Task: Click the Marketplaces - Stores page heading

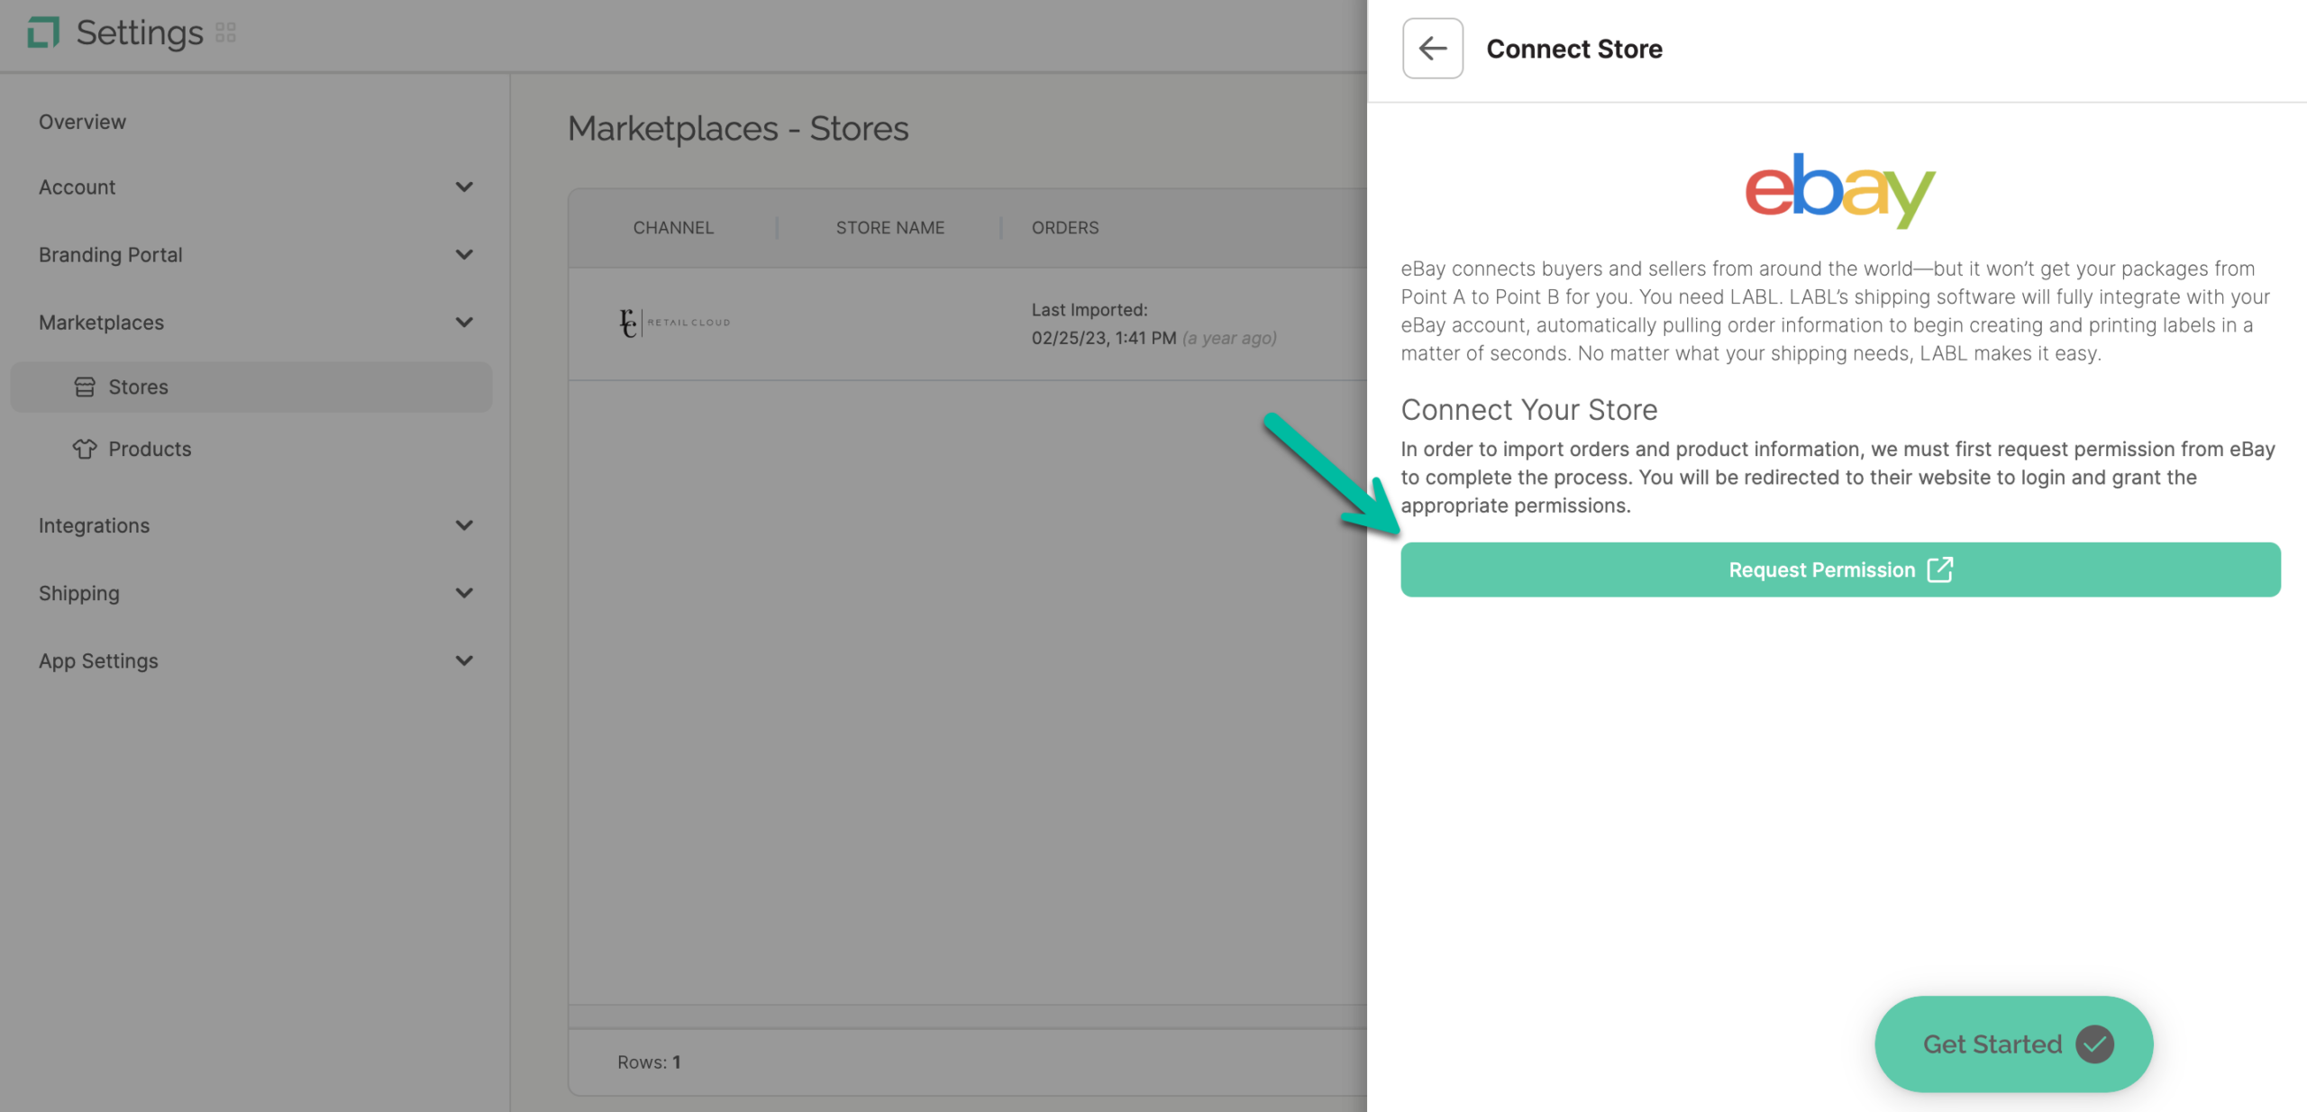Action: point(738,129)
